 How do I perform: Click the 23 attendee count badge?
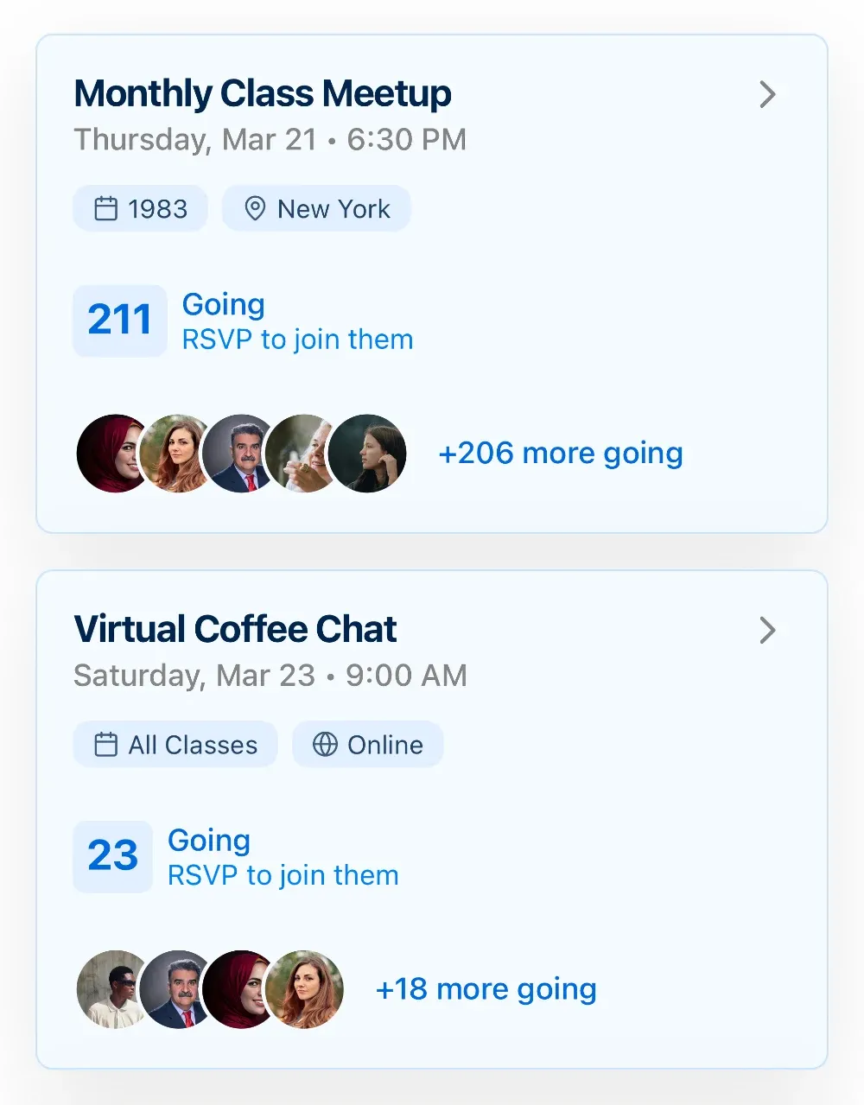pyautogui.click(x=112, y=856)
